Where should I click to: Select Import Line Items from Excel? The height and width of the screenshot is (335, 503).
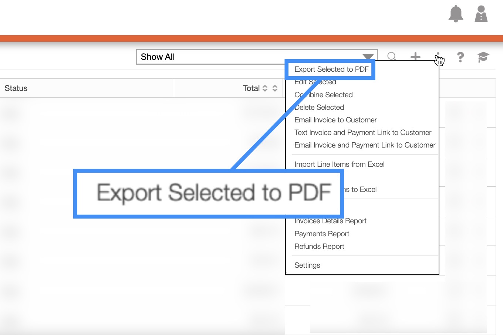(x=339, y=164)
